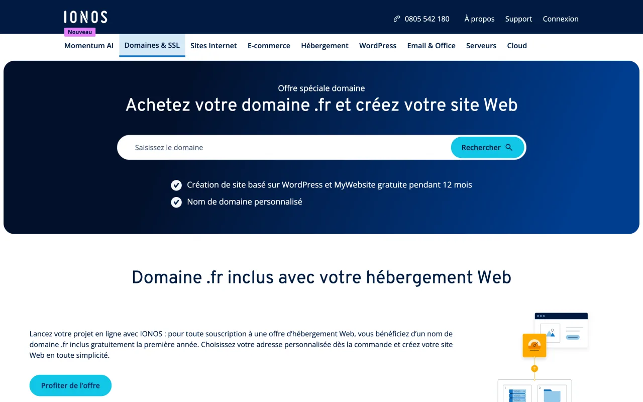
Task: Click the 'Achetez votre domaine .fr' headline
Action: point(321,105)
